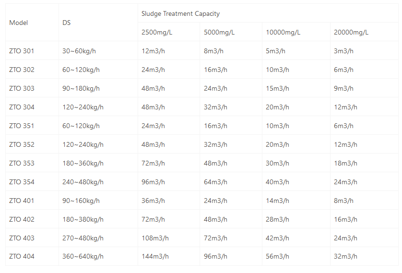Select the 20000mg/L column header
Screen dimensions: 402x273
click(x=351, y=32)
